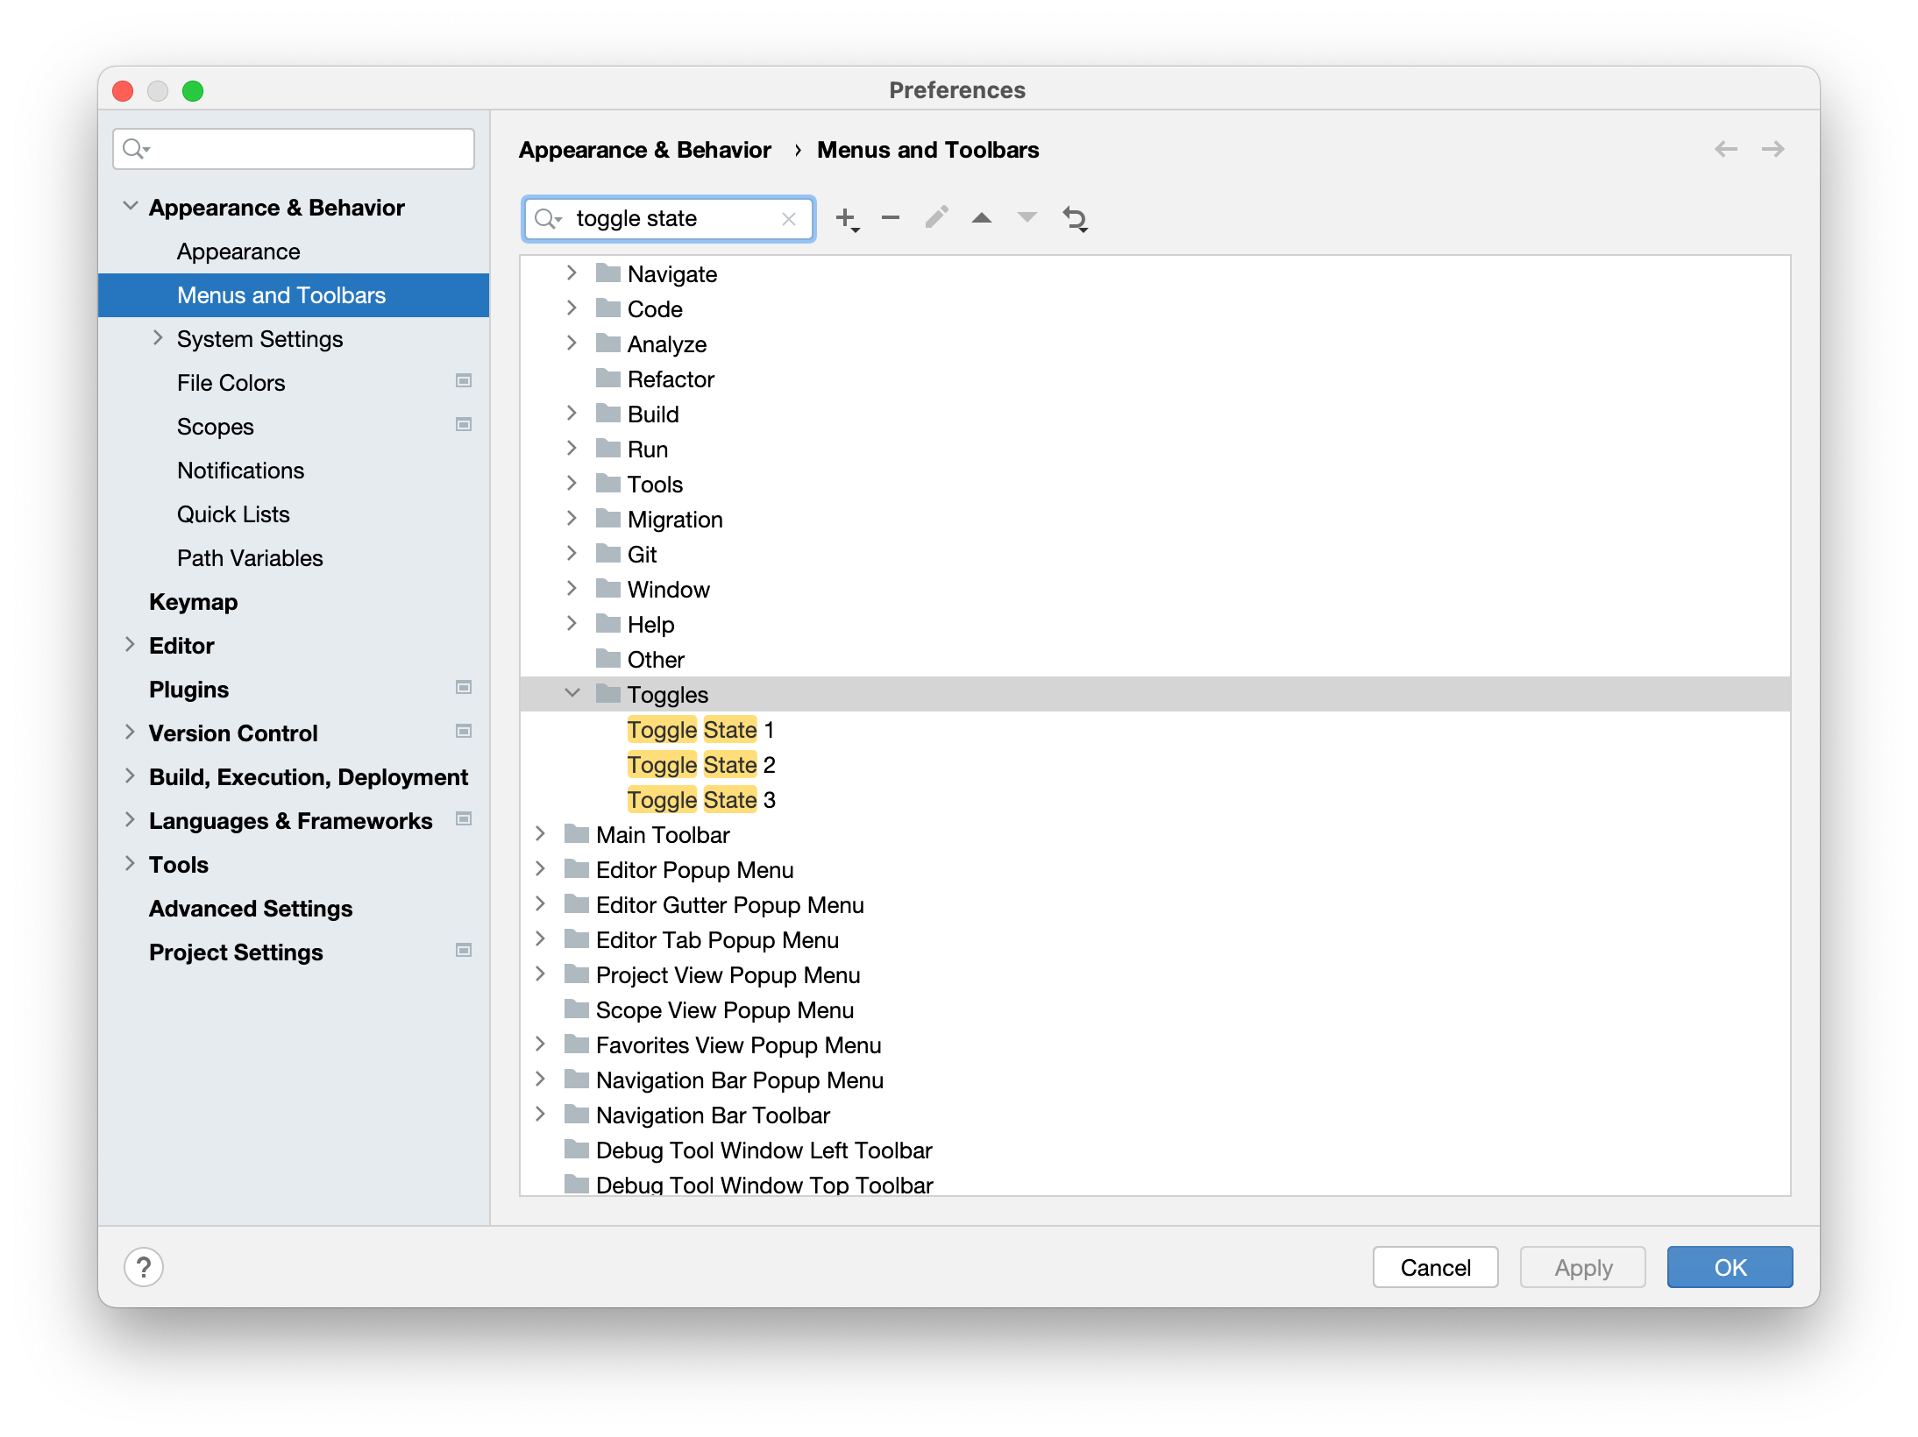Viewport: 1918px width, 1437px height.
Task: Click the magnifier in actions search field
Action: 547,218
